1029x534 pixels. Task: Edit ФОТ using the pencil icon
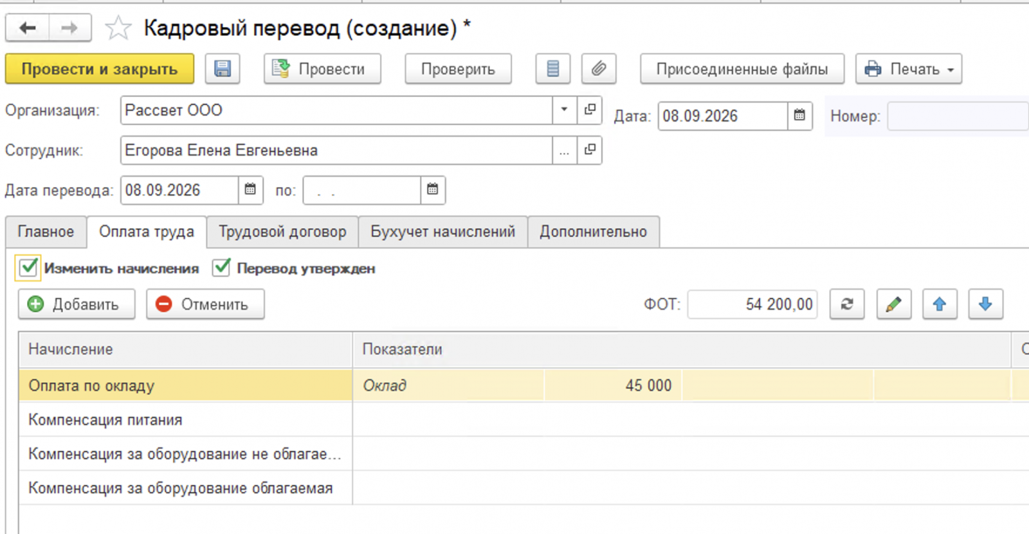click(x=893, y=304)
